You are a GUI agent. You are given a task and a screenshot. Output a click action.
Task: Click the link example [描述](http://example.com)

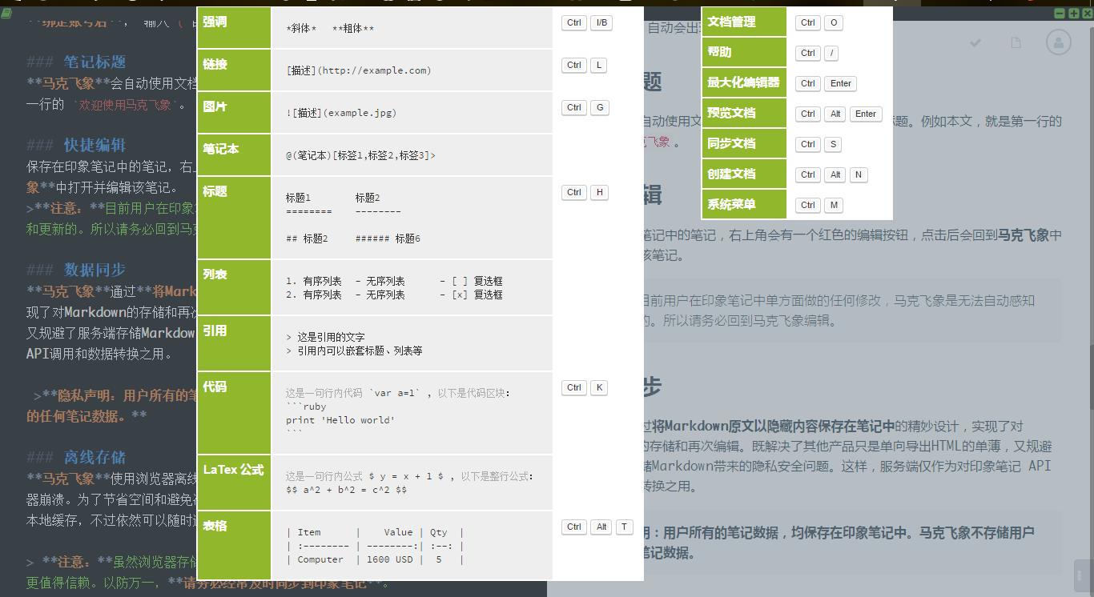(x=359, y=70)
